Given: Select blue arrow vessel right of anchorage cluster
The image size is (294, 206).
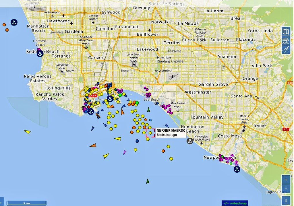Looking at the screenshot, I should tap(167, 125).
